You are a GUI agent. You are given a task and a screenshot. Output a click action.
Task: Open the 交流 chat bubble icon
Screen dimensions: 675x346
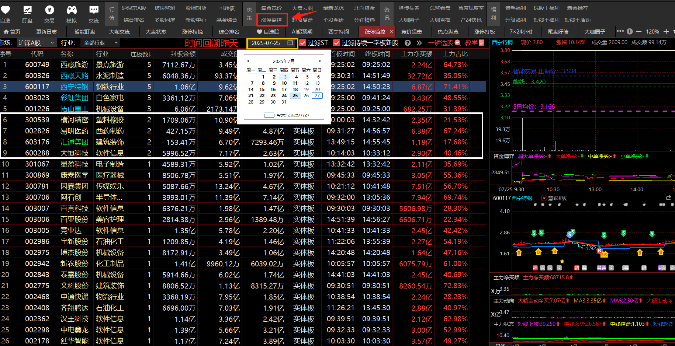94,10
